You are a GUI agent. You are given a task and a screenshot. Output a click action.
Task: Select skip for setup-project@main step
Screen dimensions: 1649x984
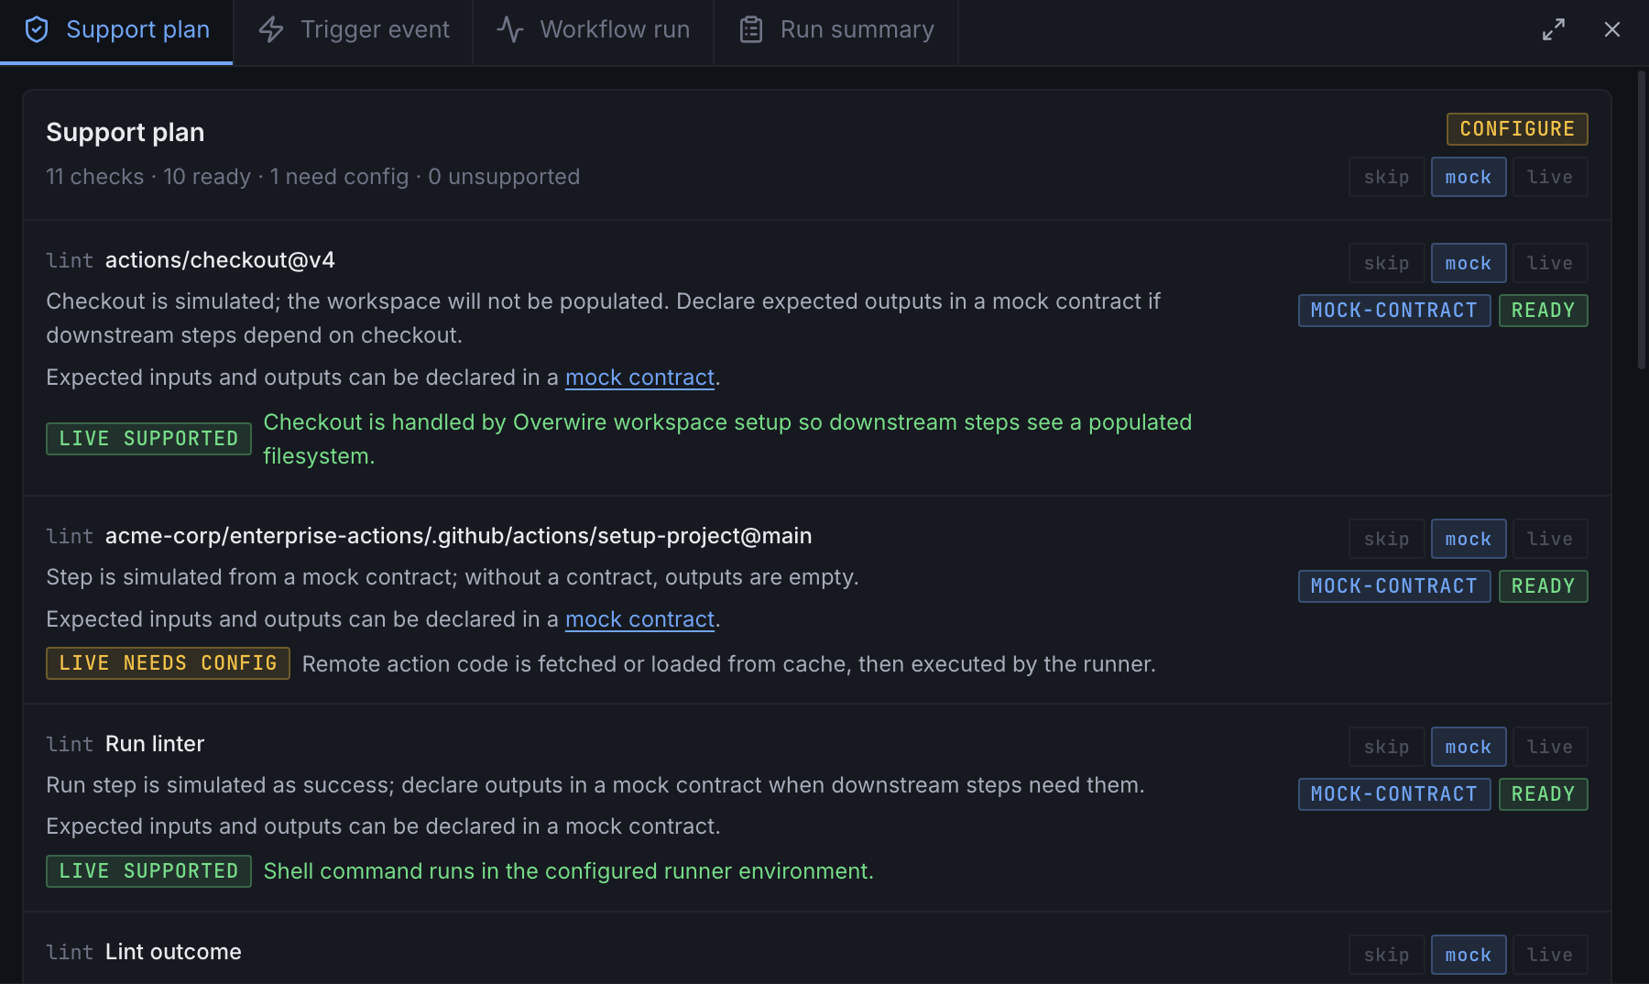[1387, 539]
